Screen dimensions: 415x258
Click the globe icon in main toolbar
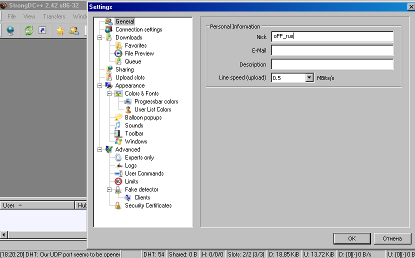[10, 30]
